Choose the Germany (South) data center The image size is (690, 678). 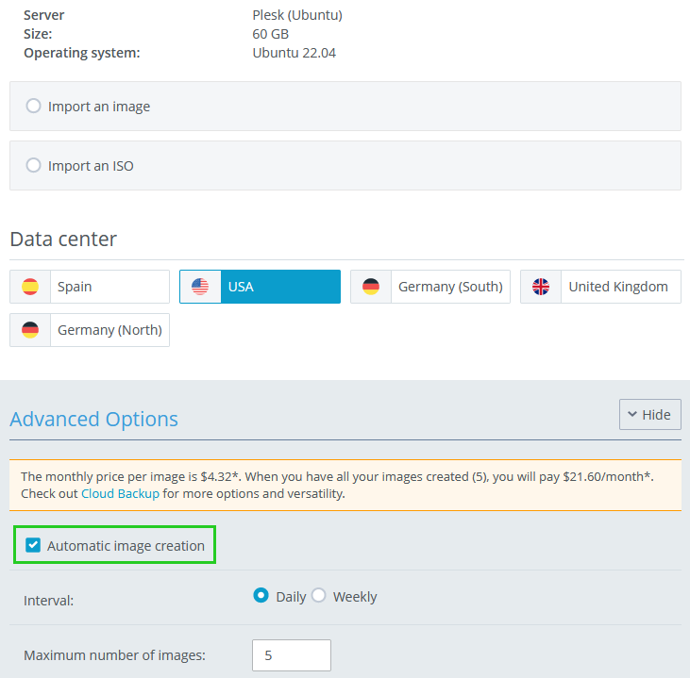point(449,287)
